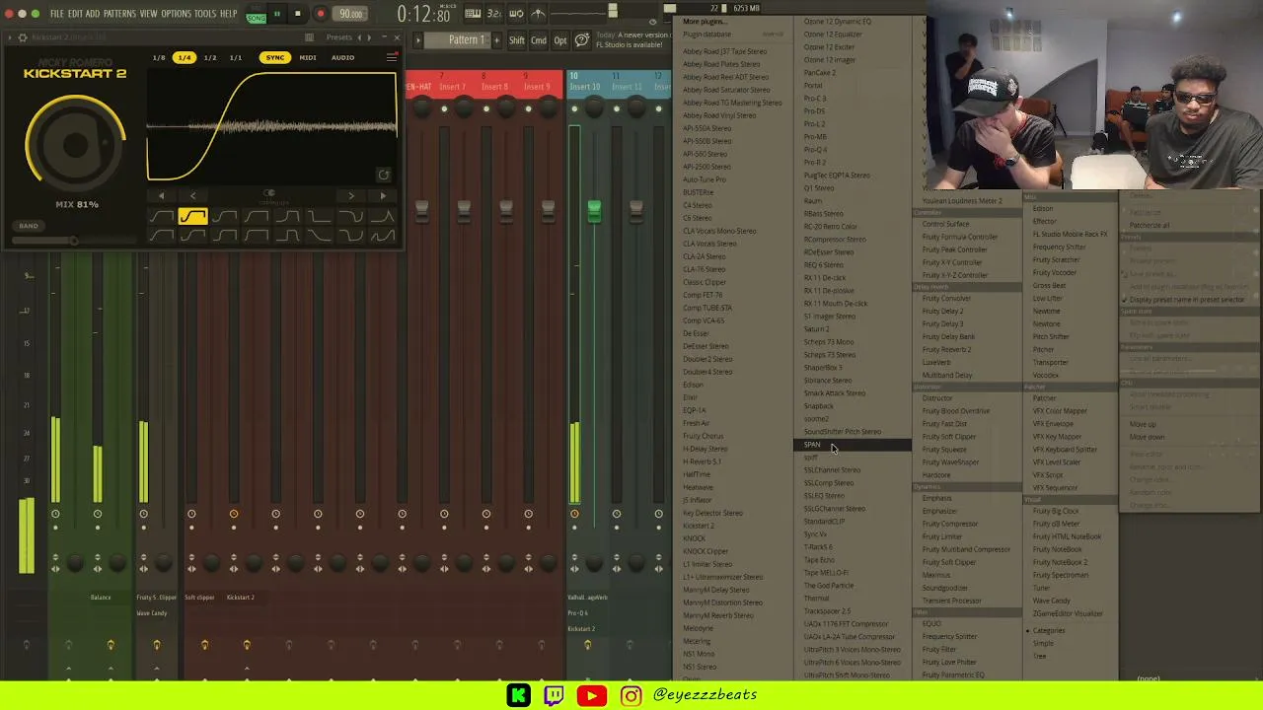The image size is (1263, 710).
Task: Click the 90.000 tempo field
Action: [x=351, y=14]
